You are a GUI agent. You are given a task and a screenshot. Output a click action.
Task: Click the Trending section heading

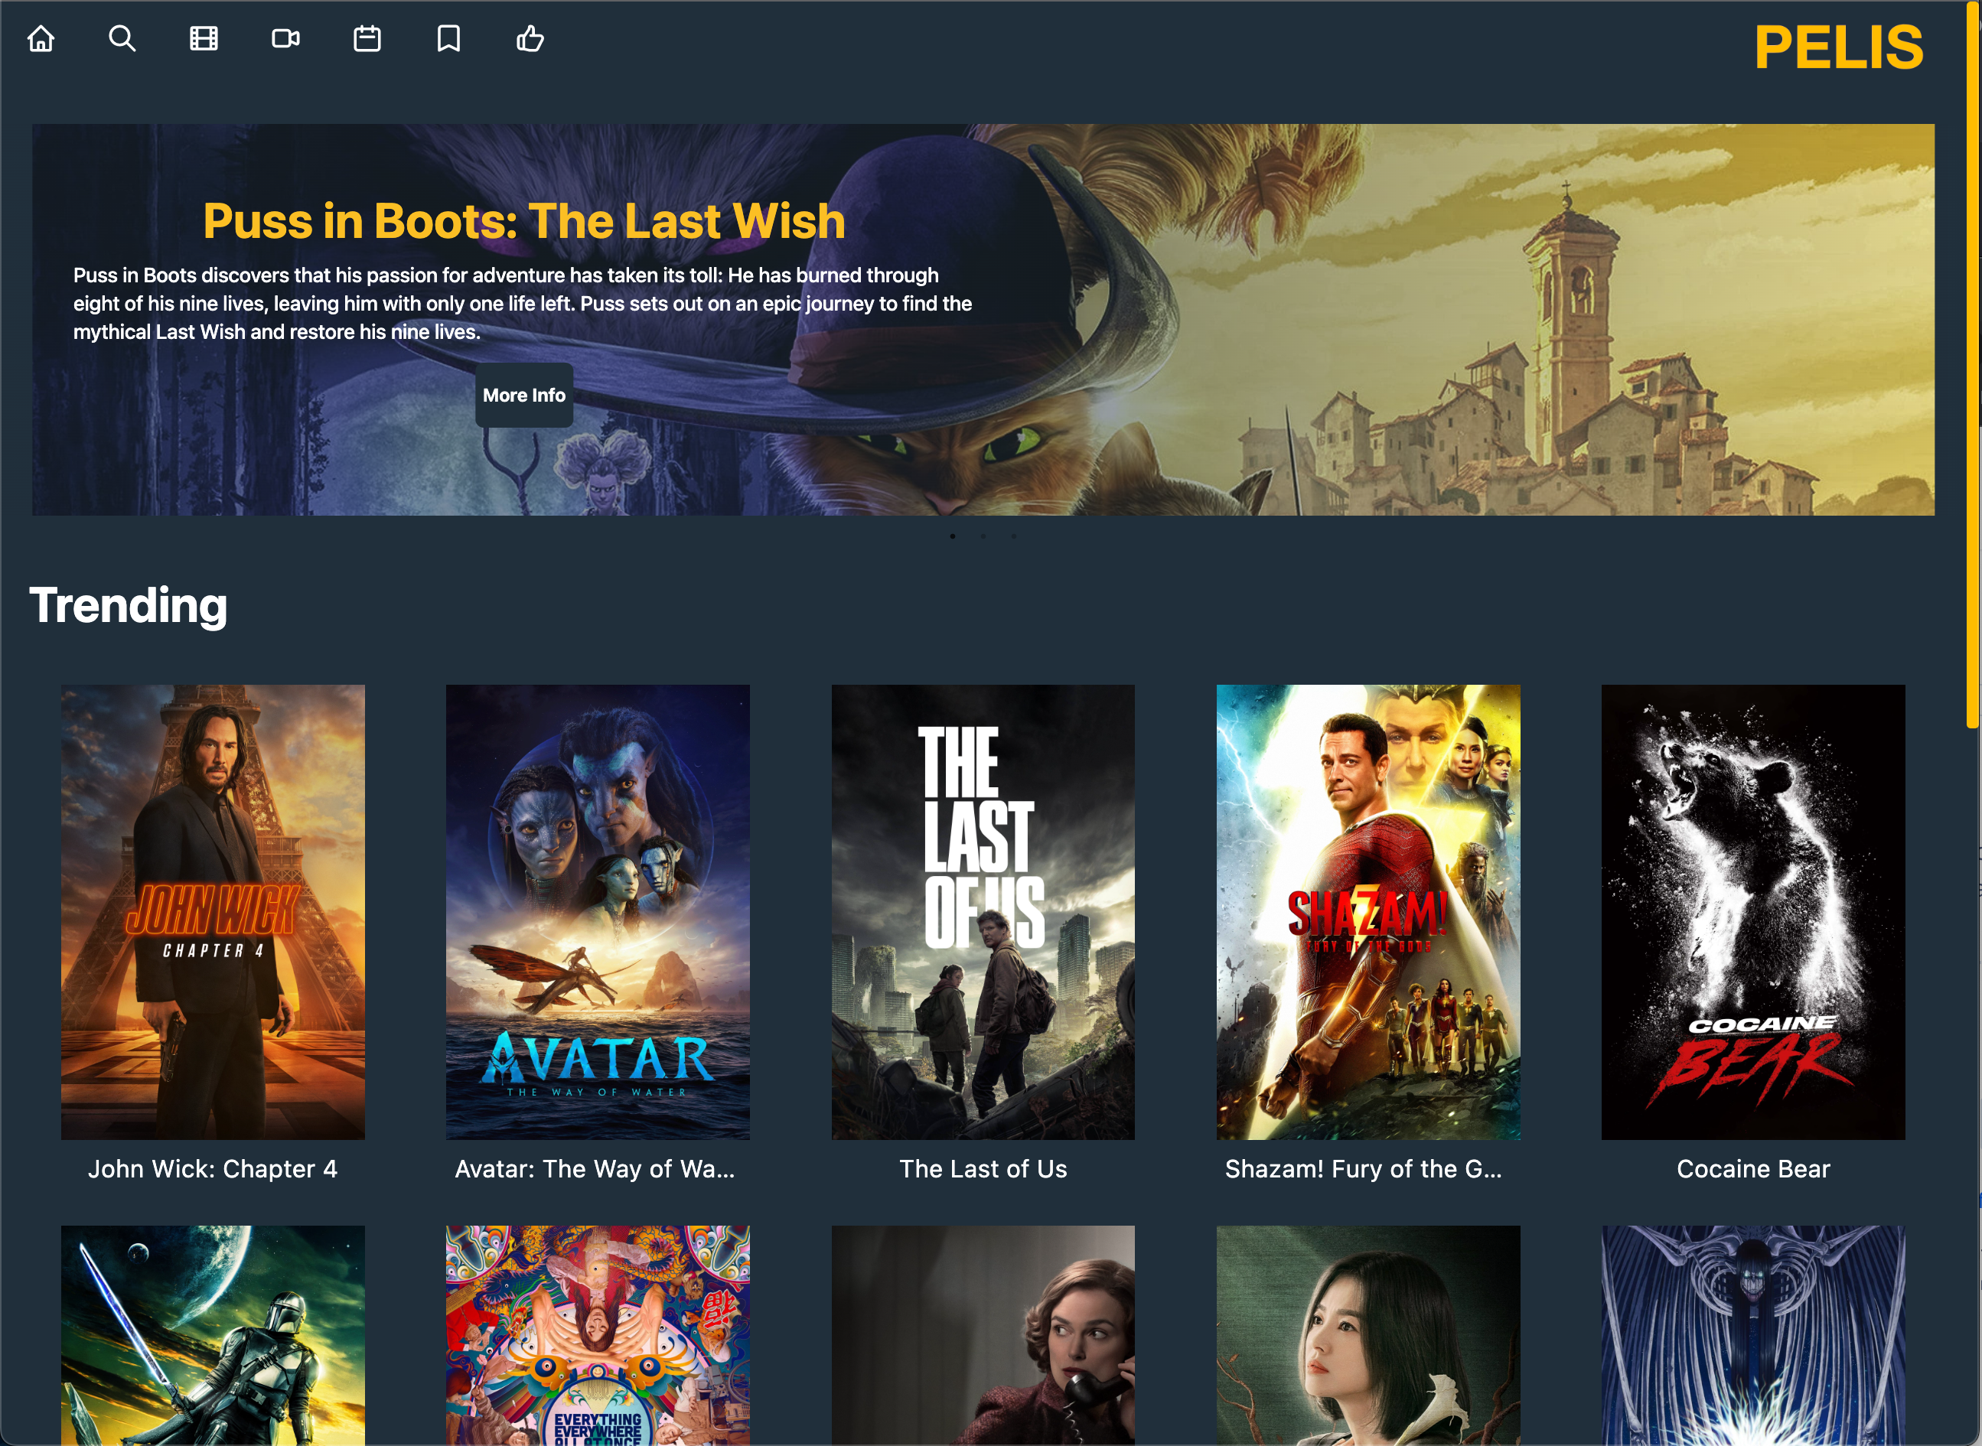[128, 605]
